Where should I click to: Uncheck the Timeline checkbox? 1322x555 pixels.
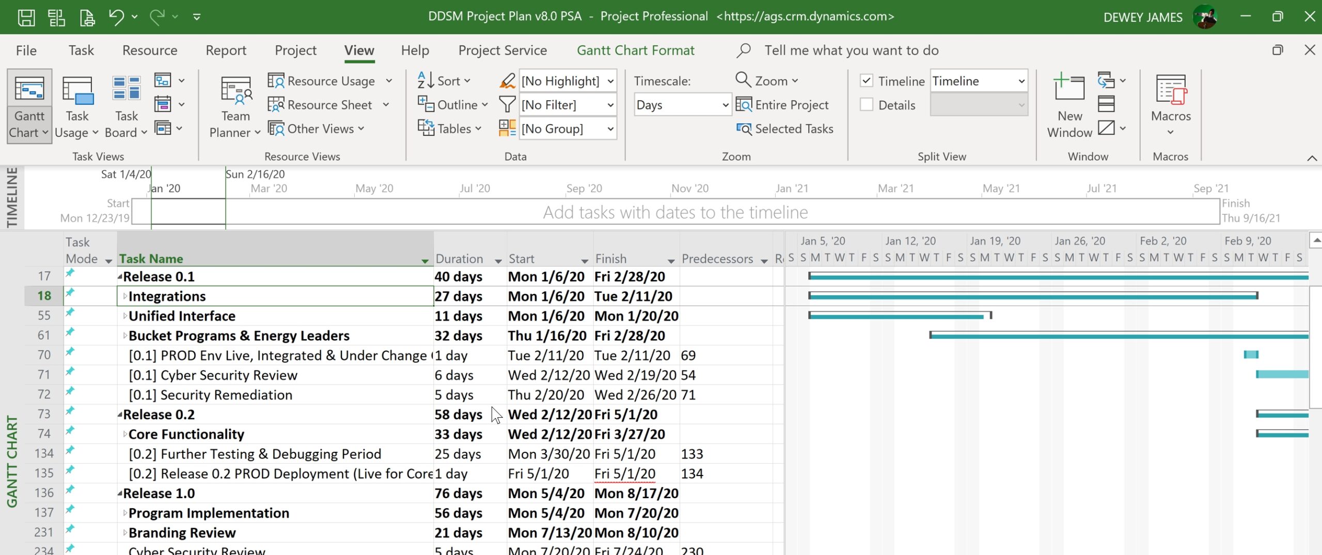tap(867, 81)
